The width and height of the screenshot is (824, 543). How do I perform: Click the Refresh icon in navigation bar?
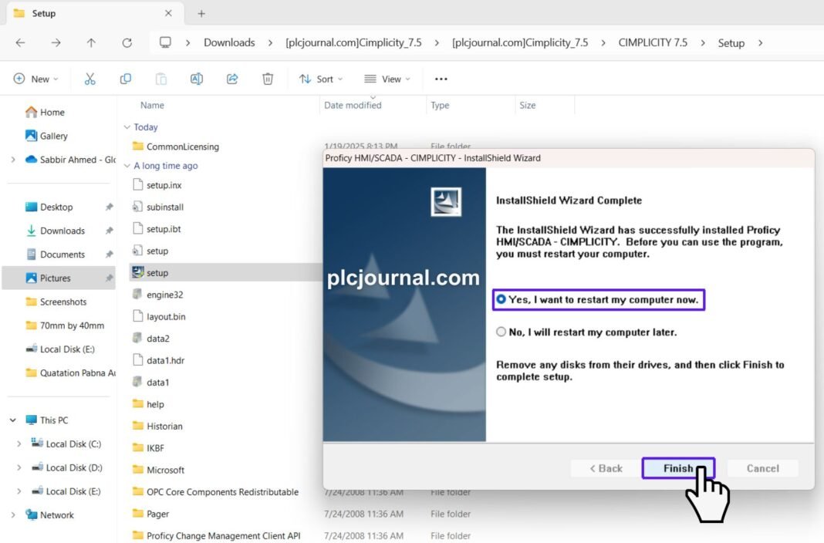pos(127,43)
